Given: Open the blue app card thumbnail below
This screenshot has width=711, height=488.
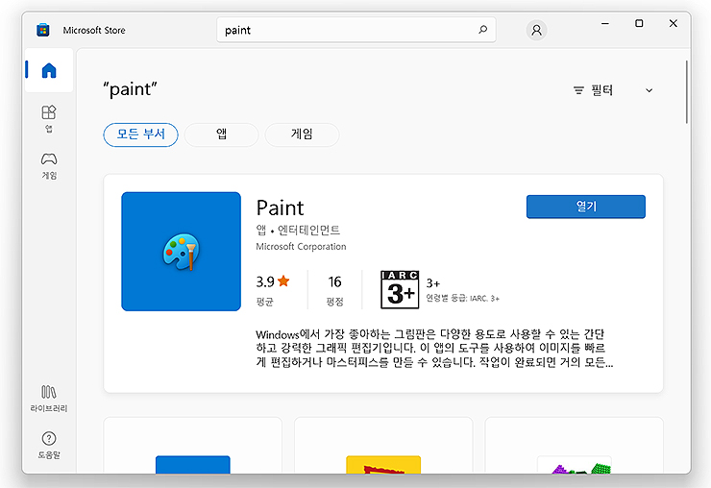Looking at the screenshot, I should pyautogui.click(x=193, y=464).
